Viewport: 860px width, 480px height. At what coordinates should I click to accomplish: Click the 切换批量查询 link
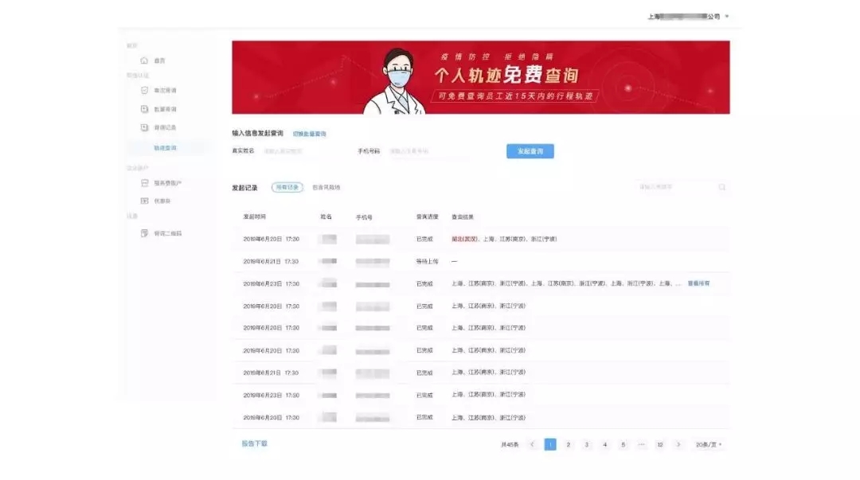click(309, 134)
